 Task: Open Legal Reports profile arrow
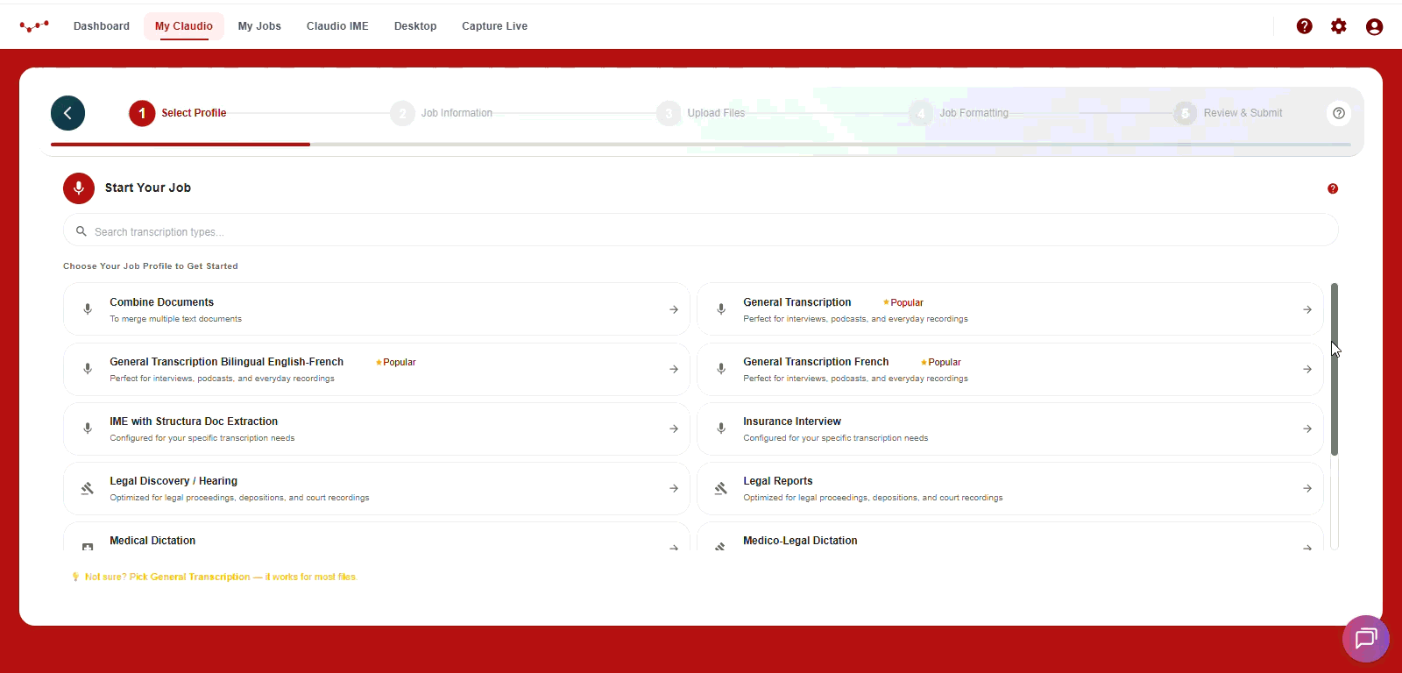(x=1307, y=488)
